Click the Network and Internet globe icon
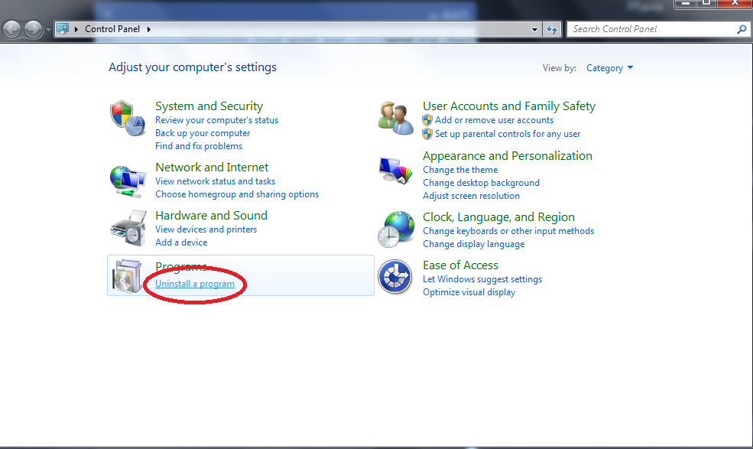This screenshot has height=449, width=753. pos(128,181)
